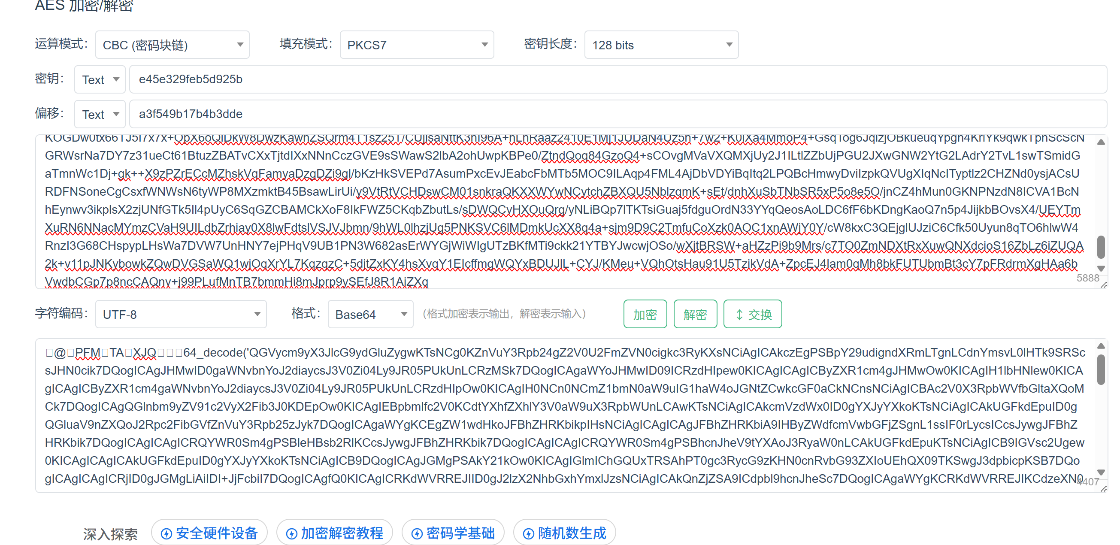Viewport: 1120px width, 545px height.
Task: Click the 密钥 key input field
Action: click(x=618, y=79)
